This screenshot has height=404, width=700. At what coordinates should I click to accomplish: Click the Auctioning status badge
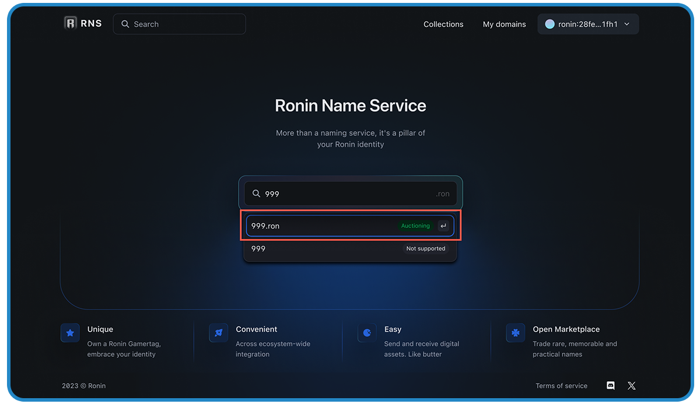click(415, 226)
